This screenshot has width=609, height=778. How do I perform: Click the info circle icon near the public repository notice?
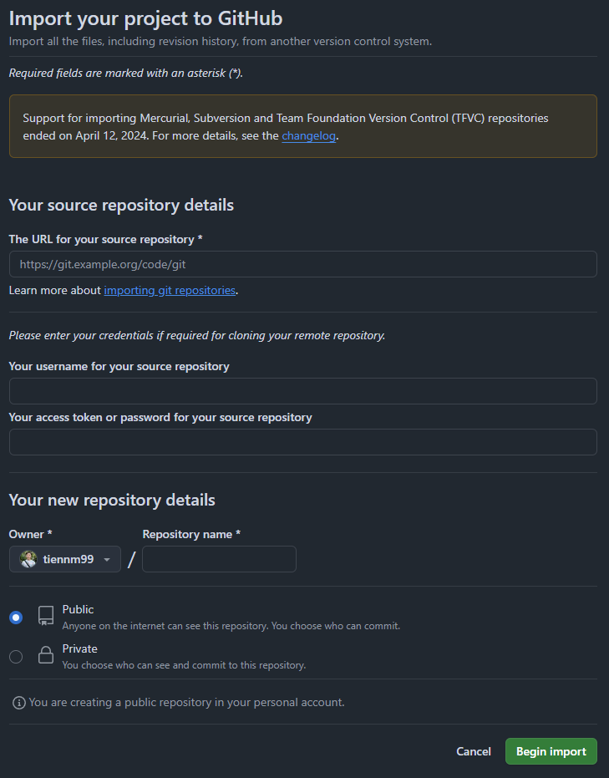click(x=18, y=703)
